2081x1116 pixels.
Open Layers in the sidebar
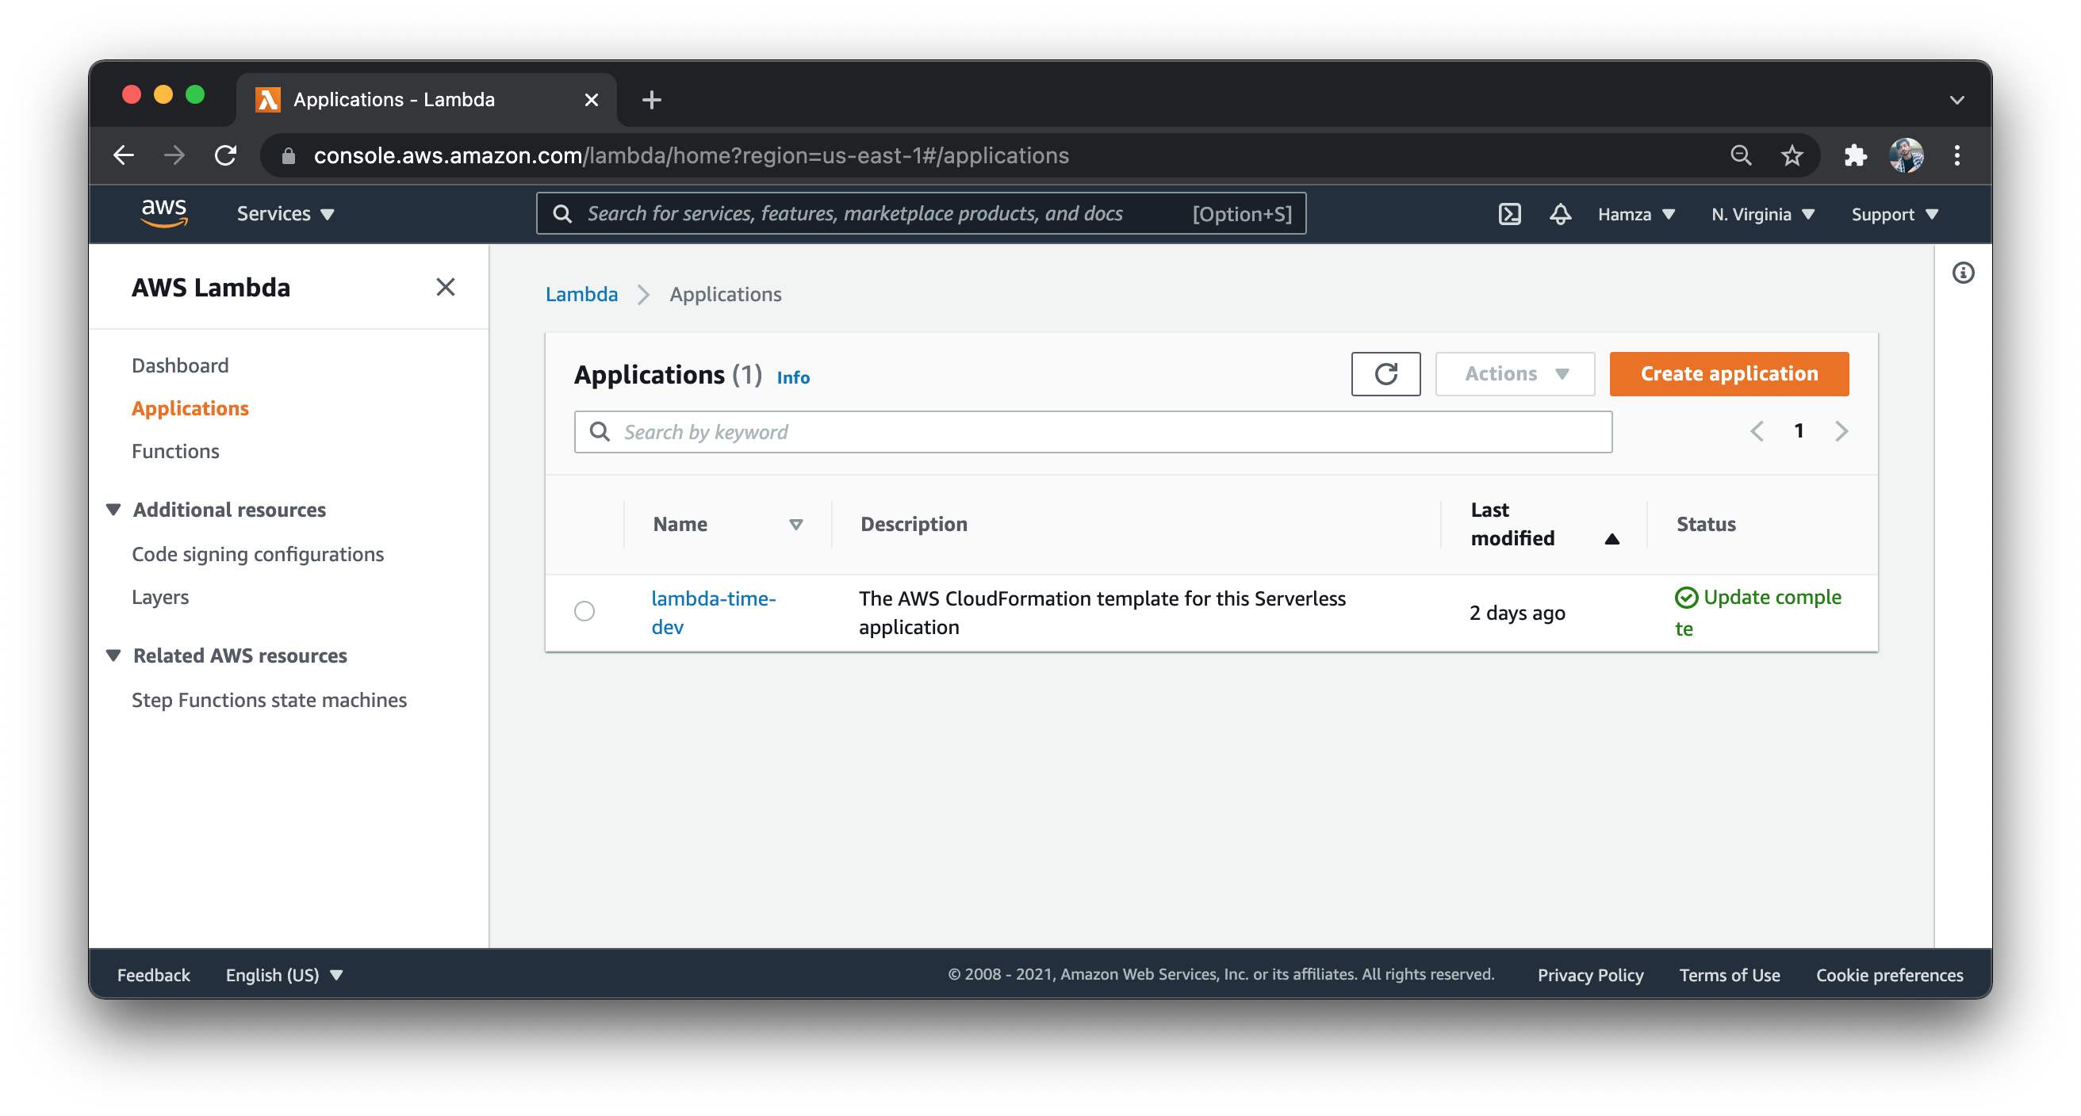(160, 597)
